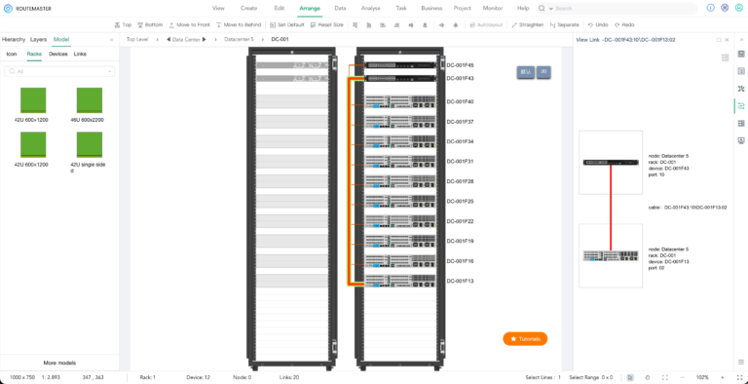This screenshot has height=384, width=748.
Task: Click the search magnifier icon
Action: tap(542, 8)
